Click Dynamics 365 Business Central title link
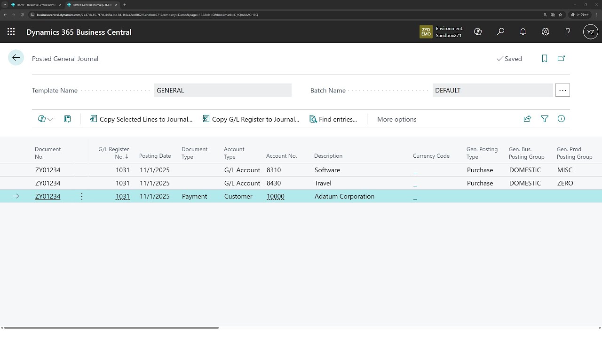The width and height of the screenshot is (602, 338). pos(79,32)
